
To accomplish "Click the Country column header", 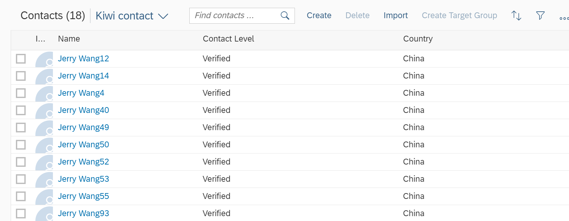I will 418,39.
